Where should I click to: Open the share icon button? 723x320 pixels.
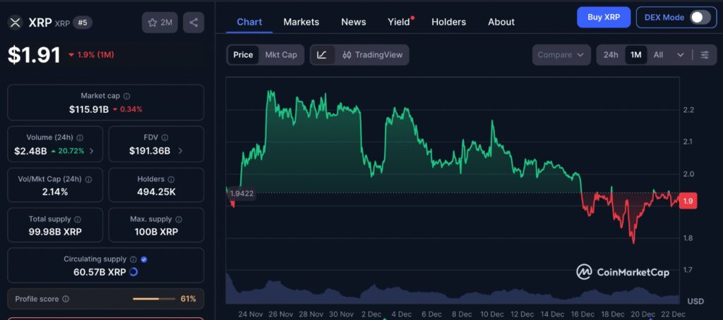tap(193, 23)
